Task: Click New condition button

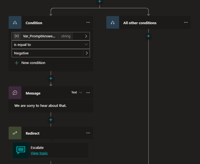Action: point(30,63)
